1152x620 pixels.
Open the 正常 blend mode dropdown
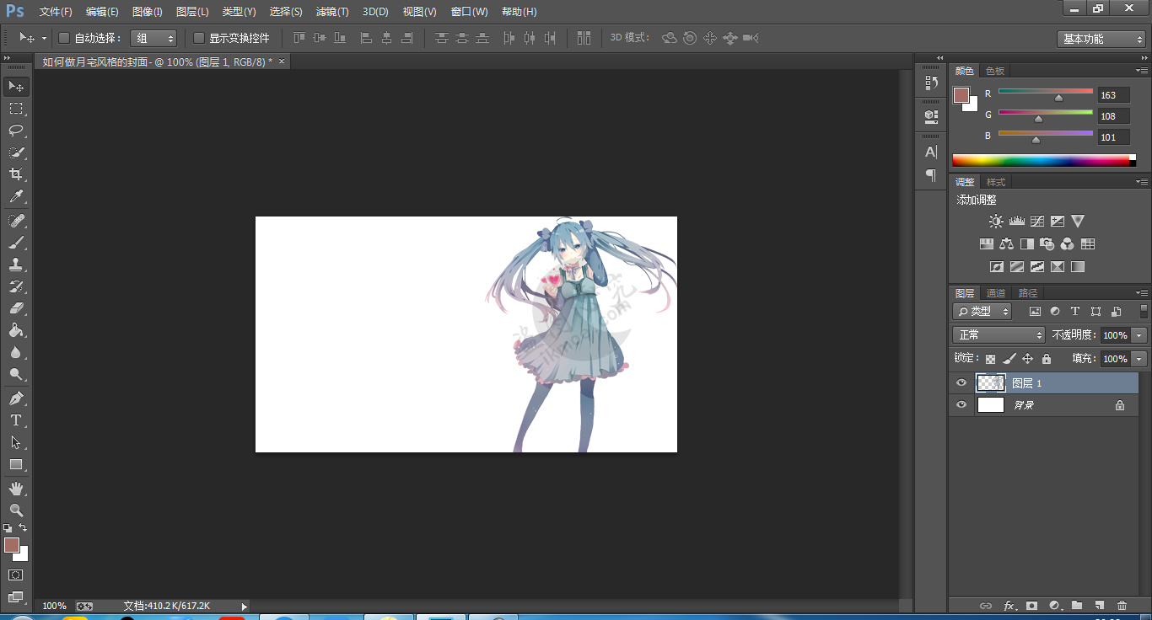point(999,335)
